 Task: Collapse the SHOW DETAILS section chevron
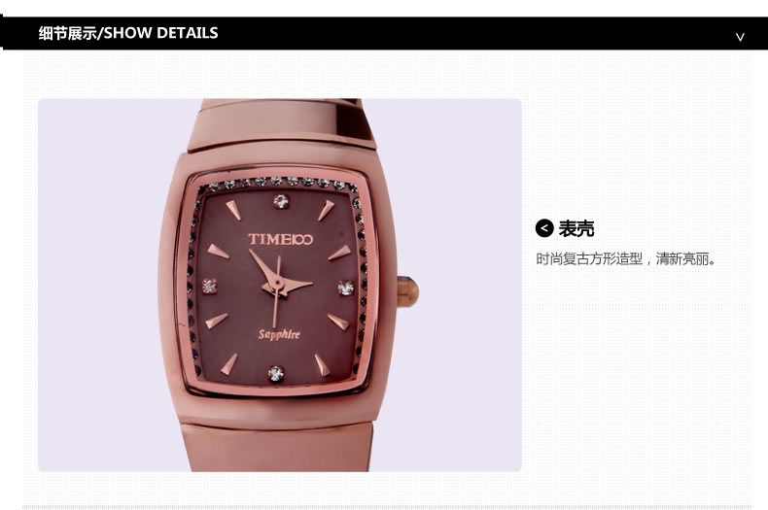click(x=740, y=37)
